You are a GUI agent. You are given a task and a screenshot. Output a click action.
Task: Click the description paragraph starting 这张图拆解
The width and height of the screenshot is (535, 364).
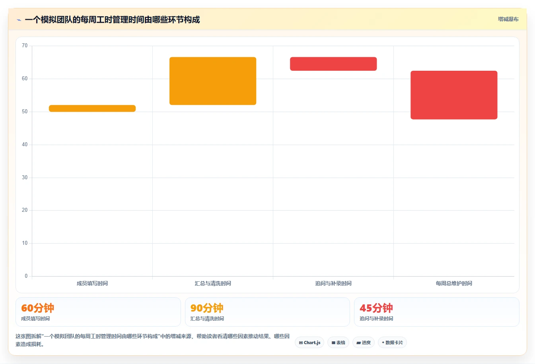coord(153,340)
